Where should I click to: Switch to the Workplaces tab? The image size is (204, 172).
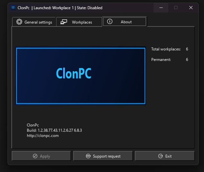click(79, 22)
